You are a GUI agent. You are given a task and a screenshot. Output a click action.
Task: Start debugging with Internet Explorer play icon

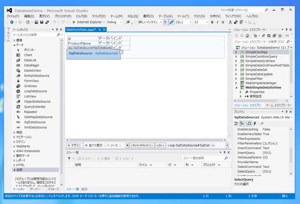pyautogui.click(x=74, y=22)
